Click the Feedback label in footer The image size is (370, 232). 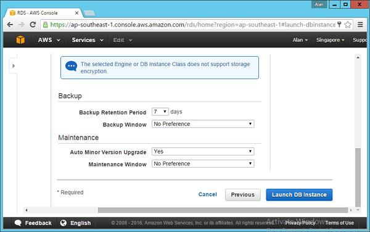38,223
